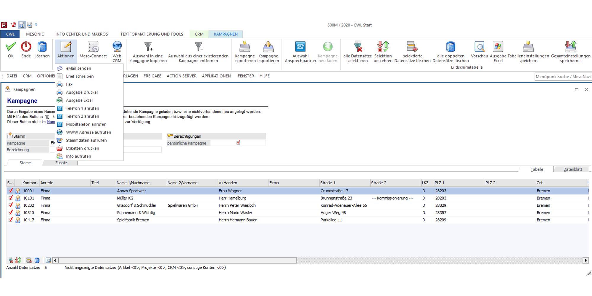
Task: Switch to the CRM ribbon tab
Action: tap(199, 34)
